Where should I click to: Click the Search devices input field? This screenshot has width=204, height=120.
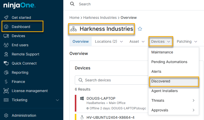tap(112, 80)
